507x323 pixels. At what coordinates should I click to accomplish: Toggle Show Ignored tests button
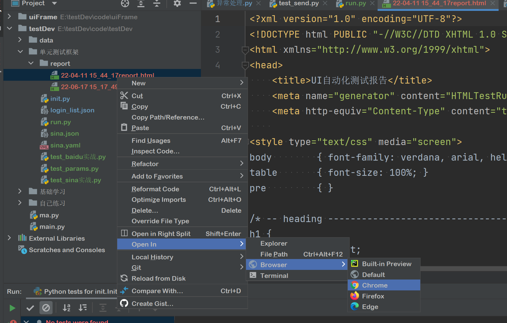pyautogui.click(x=46, y=308)
